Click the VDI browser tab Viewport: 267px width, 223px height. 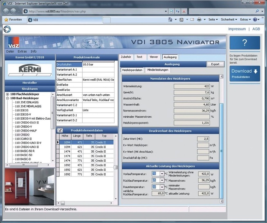click(x=65, y=20)
